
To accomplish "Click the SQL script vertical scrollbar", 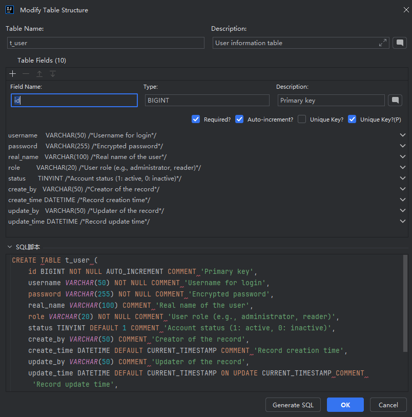I will 405,303.
